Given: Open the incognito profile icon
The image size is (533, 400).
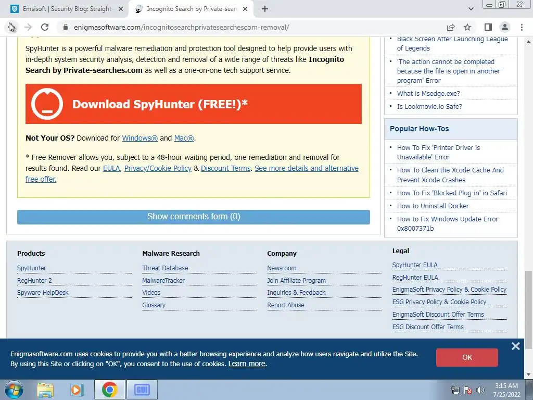Looking at the screenshot, I should coord(505,27).
